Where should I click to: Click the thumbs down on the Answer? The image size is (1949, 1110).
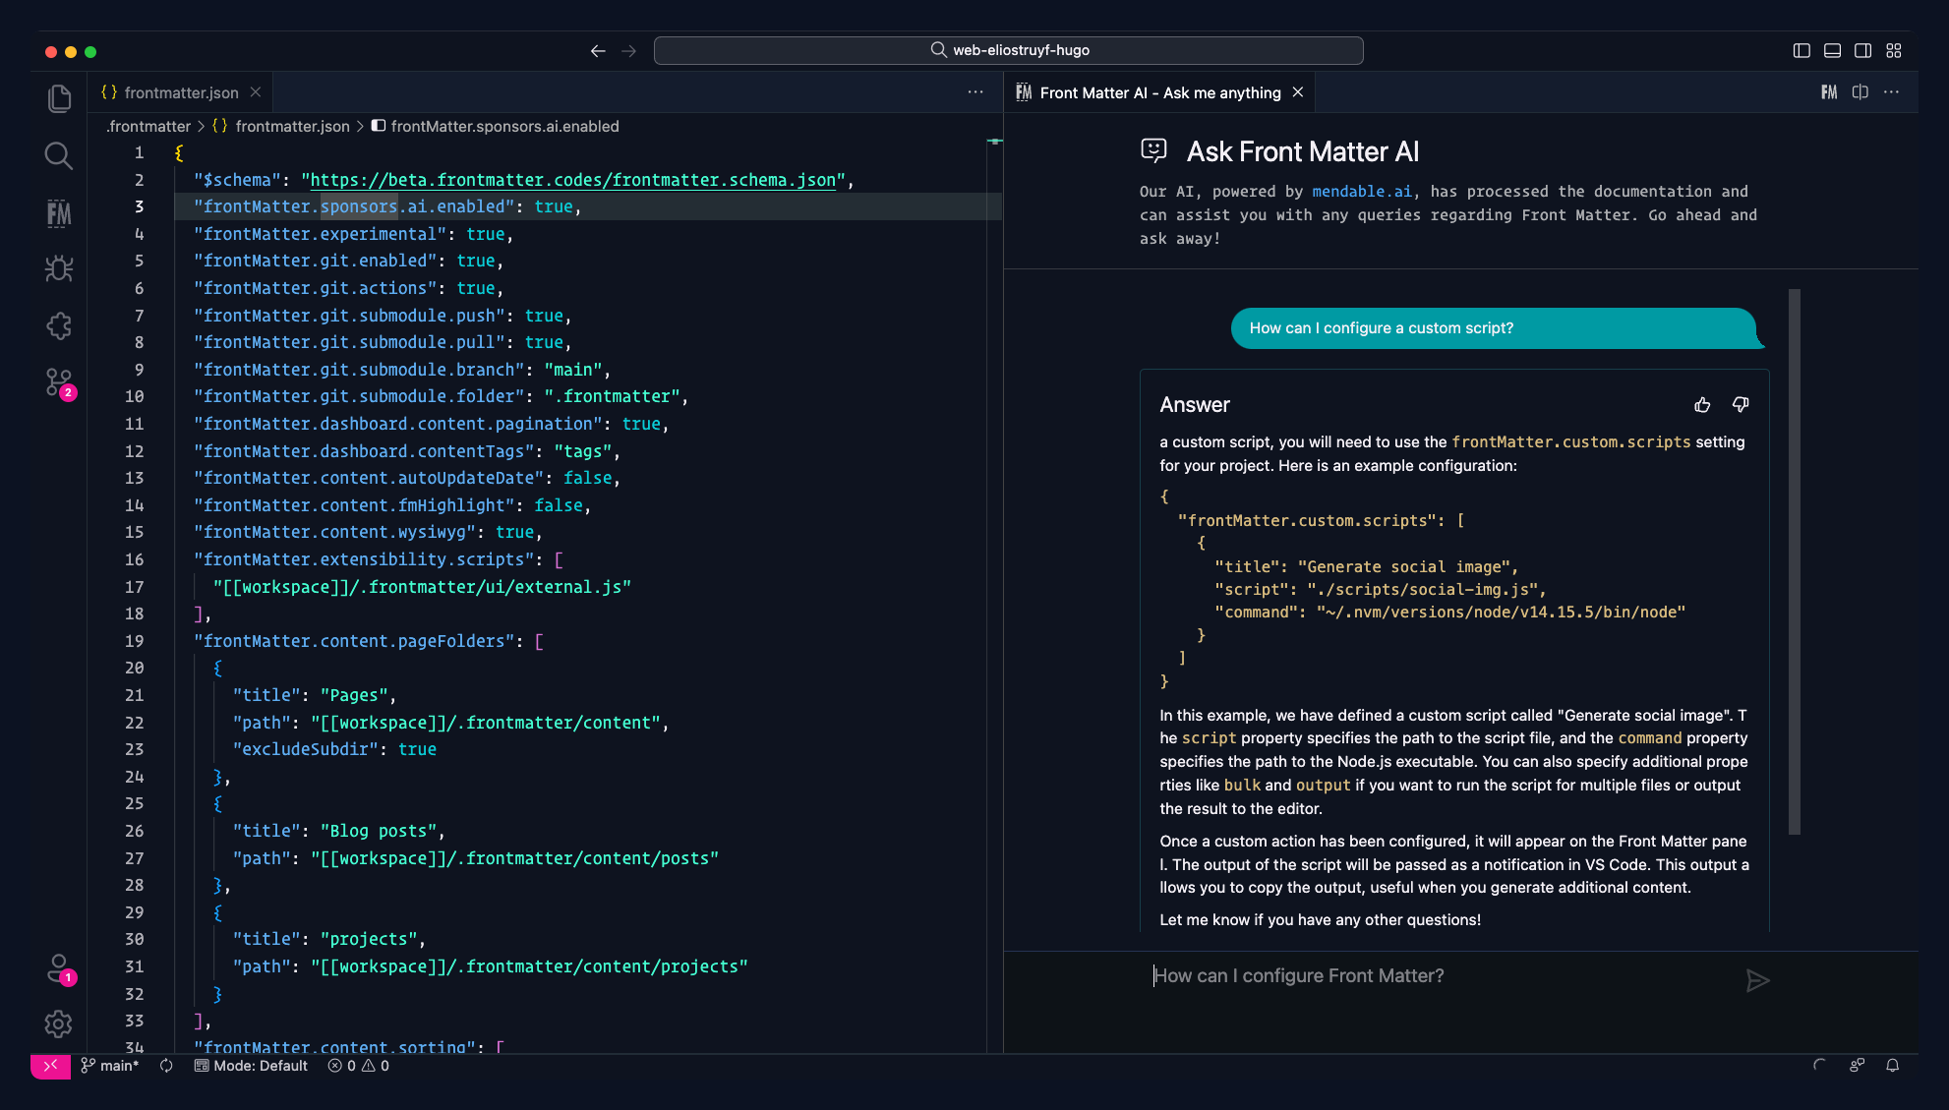(x=1741, y=405)
